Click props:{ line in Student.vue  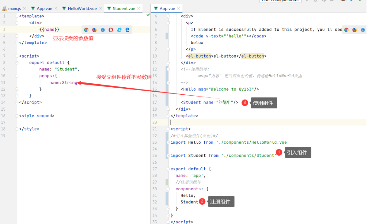[x=48, y=76]
